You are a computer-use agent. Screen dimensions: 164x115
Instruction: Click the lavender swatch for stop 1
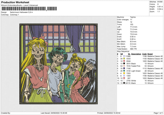click(124, 56)
